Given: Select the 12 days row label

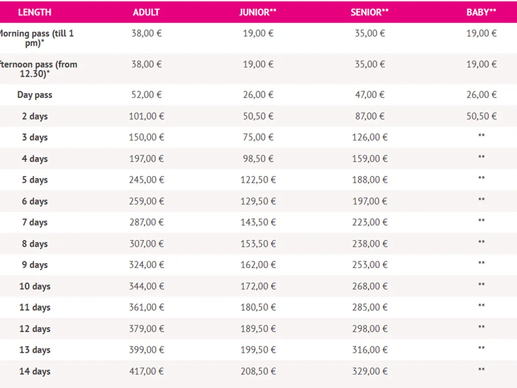Looking at the screenshot, I should (x=34, y=329).
